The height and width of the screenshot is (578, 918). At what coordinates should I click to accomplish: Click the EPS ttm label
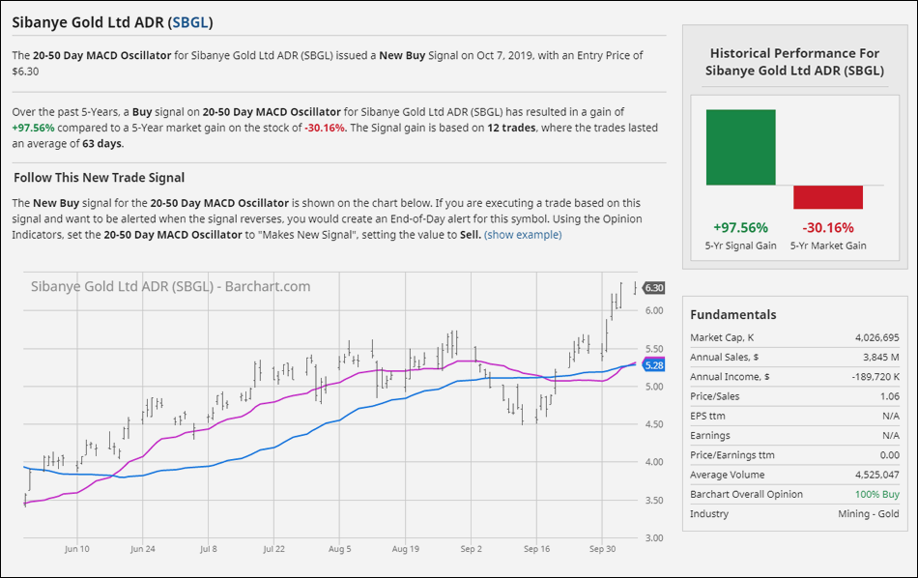pos(707,417)
